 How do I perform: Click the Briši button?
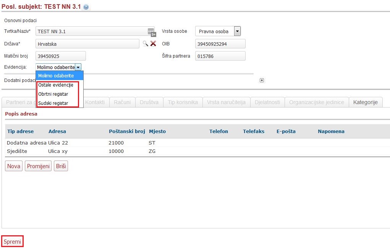pos(61,166)
